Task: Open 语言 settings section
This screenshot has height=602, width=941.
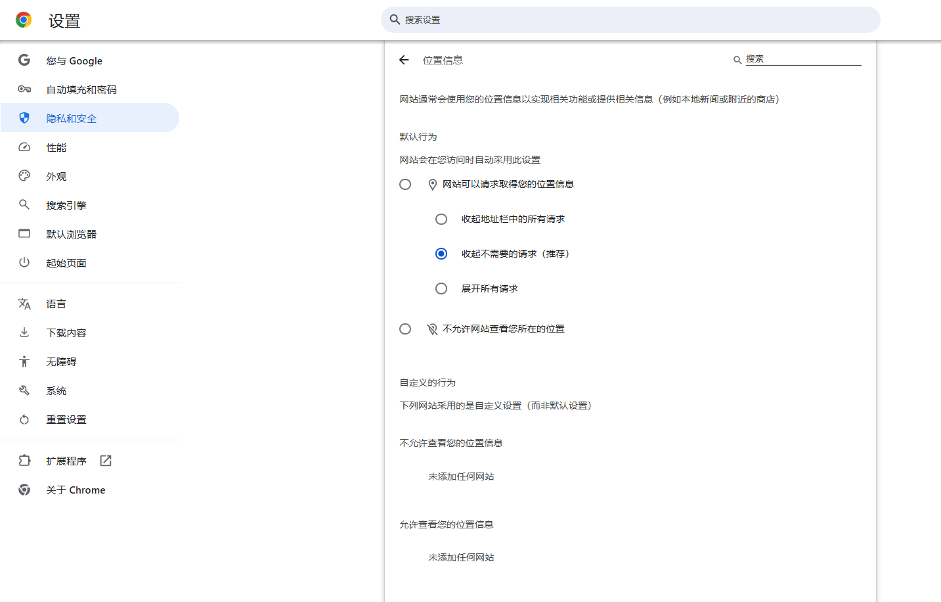Action: pos(89,304)
